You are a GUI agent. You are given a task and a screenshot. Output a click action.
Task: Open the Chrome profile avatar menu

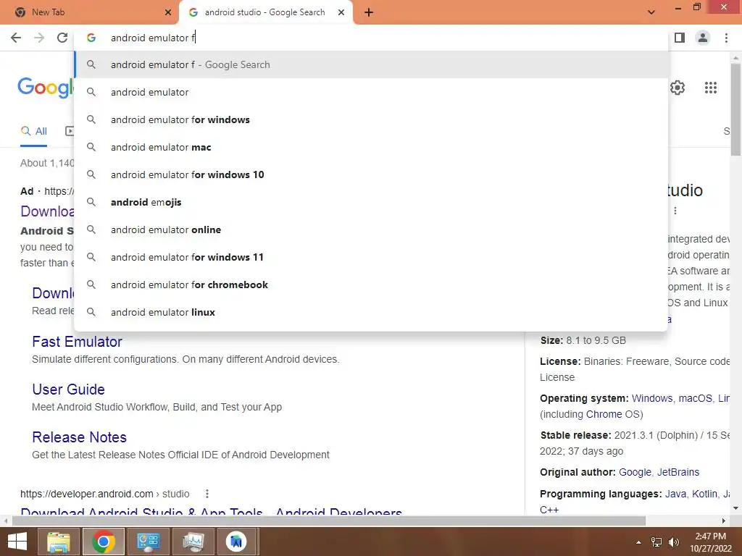[703, 38]
